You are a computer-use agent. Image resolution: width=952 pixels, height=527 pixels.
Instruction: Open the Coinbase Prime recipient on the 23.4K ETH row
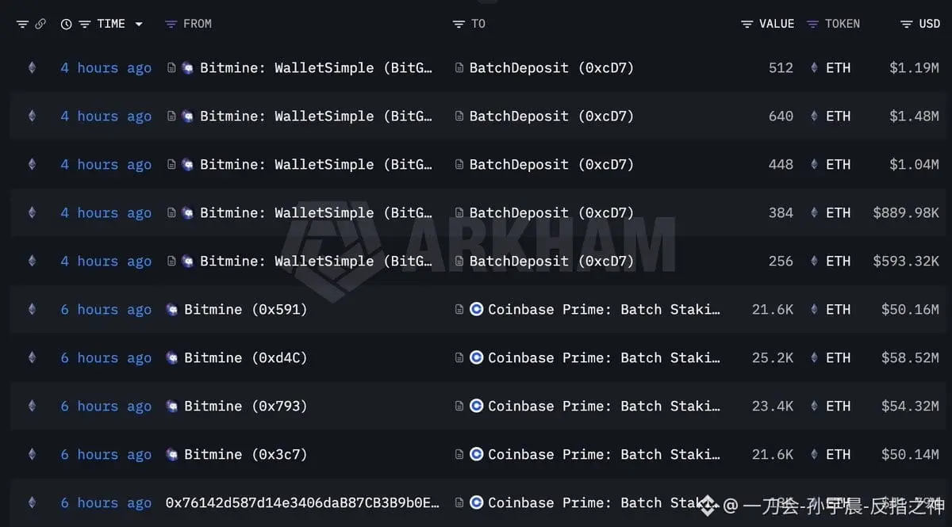click(x=604, y=406)
